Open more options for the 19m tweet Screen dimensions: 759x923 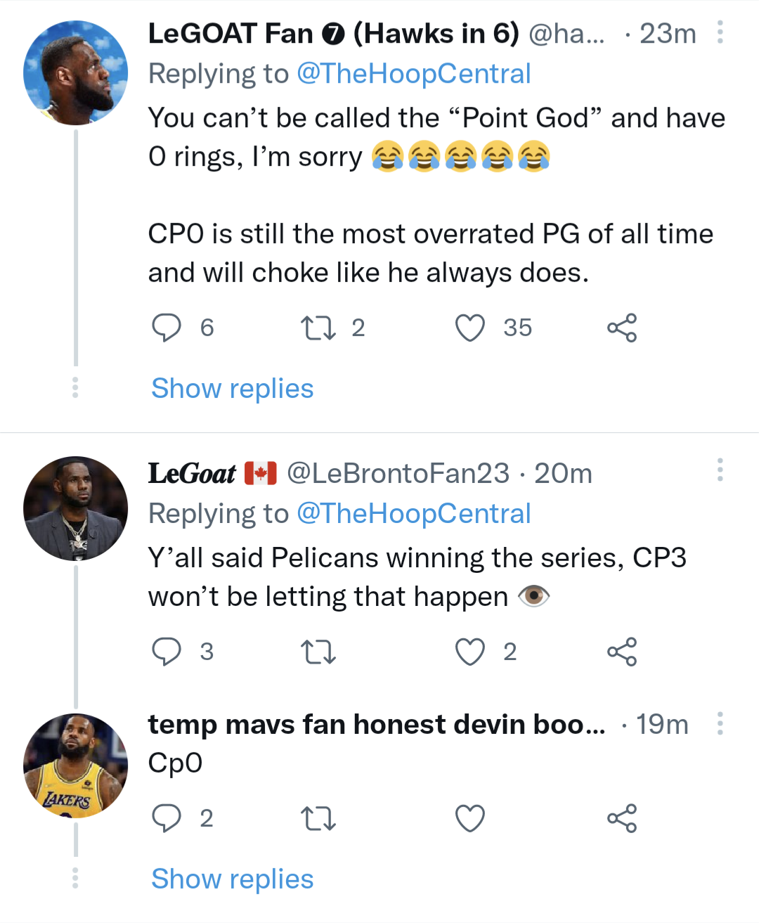(x=720, y=723)
